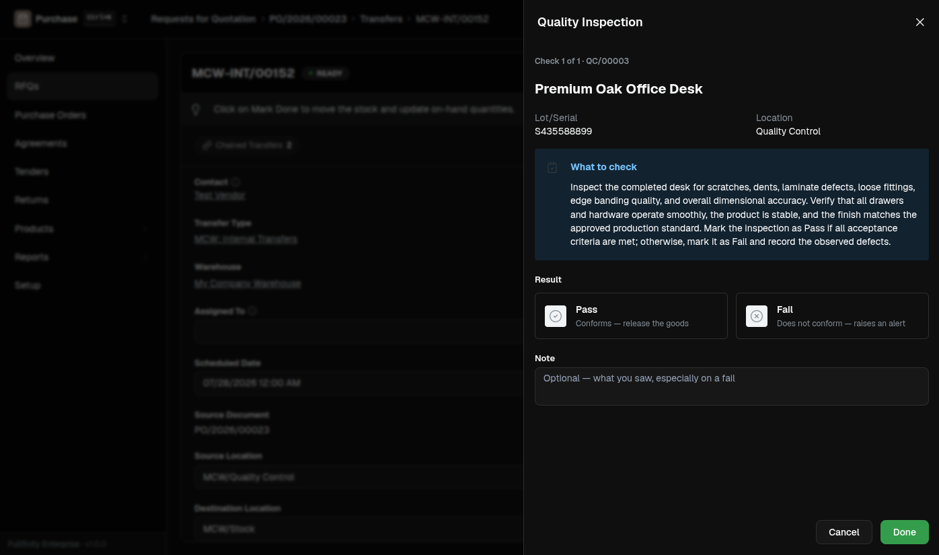Click the info icon next to Contact
Screen dimensions: 939x555
235,182
